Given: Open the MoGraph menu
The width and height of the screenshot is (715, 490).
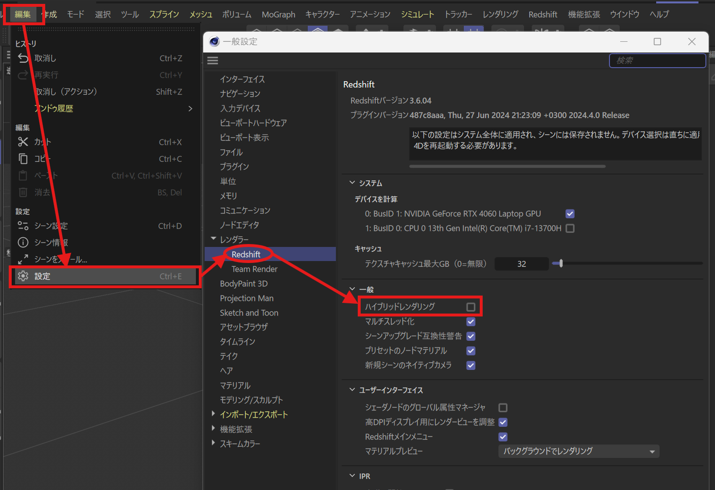Looking at the screenshot, I should coord(279,15).
